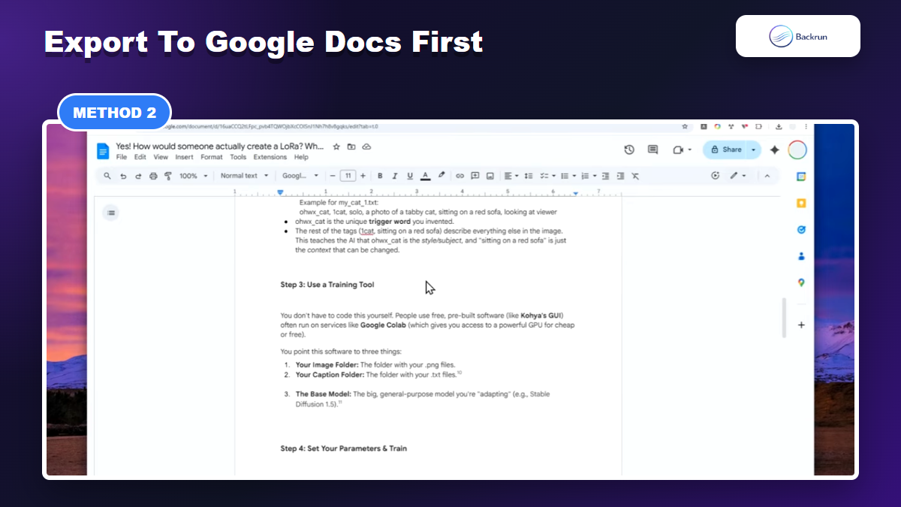Image resolution: width=901 pixels, height=507 pixels.
Task: Increase font size with plus button
Action: pos(363,176)
